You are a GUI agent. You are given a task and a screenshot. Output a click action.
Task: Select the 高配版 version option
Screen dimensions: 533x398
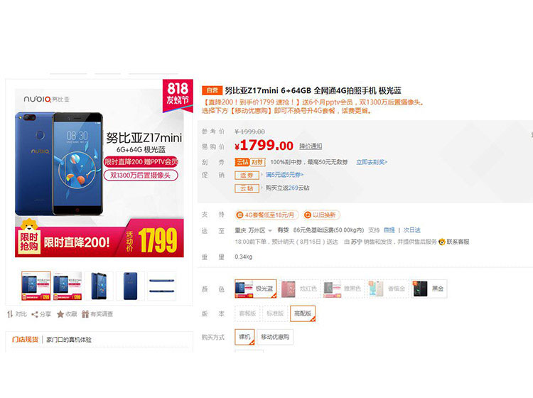303,313
